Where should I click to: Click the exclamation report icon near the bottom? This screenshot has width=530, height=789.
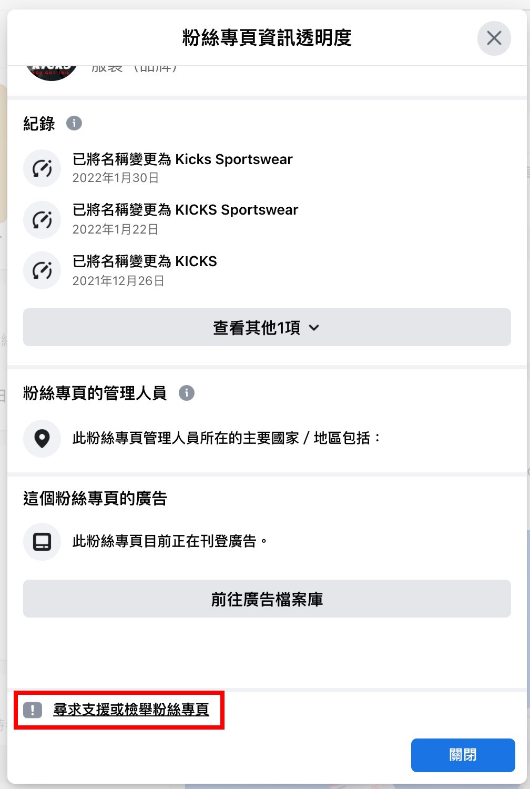(33, 710)
